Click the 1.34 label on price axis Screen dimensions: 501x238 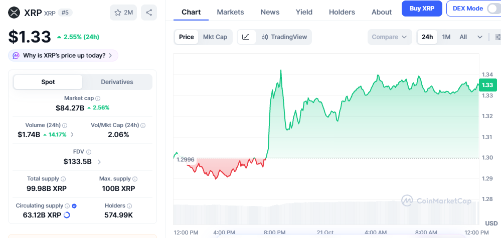point(487,74)
